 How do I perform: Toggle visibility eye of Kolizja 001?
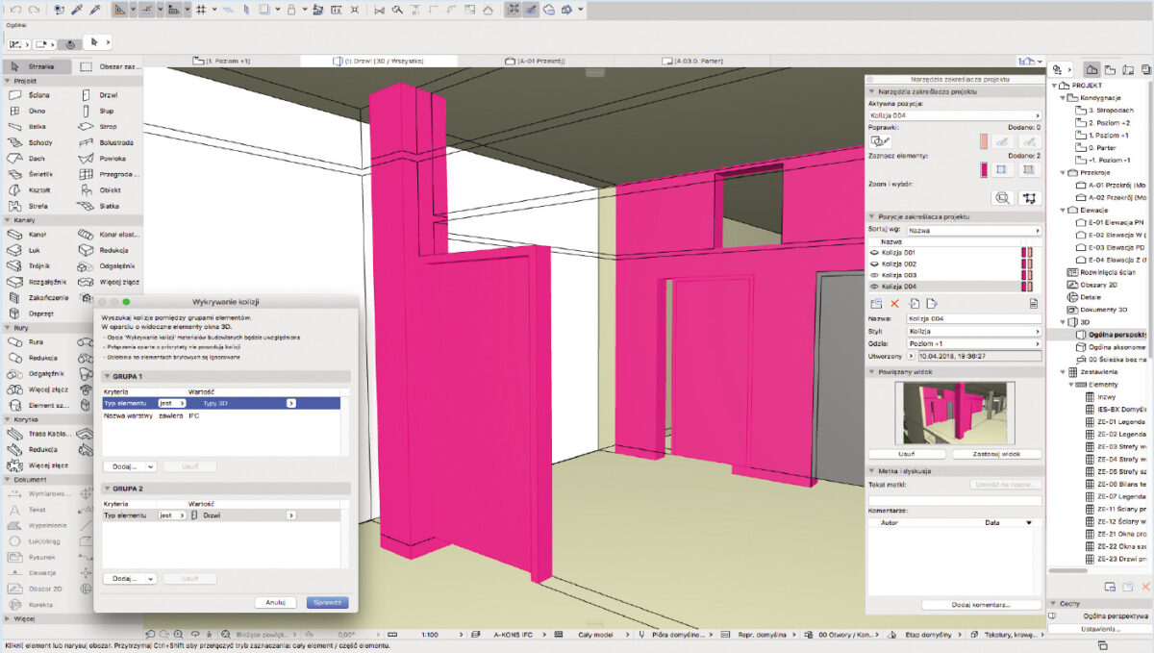pos(874,253)
